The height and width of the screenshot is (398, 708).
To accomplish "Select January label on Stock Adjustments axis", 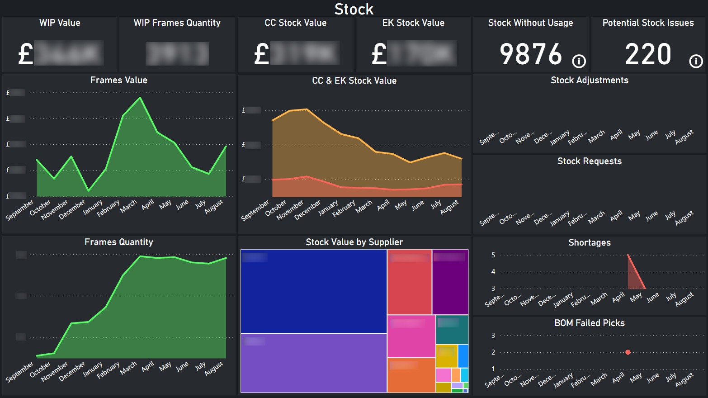I will (560, 138).
